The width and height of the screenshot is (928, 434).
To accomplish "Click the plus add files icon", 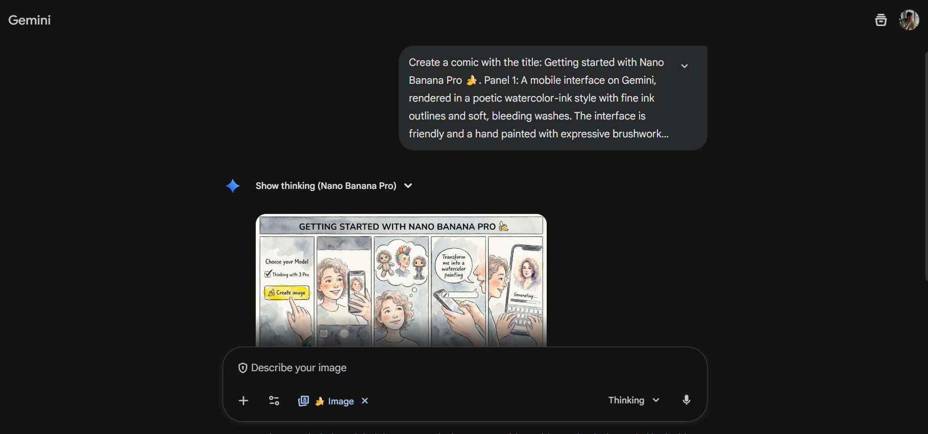I will (x=243, y=401).
